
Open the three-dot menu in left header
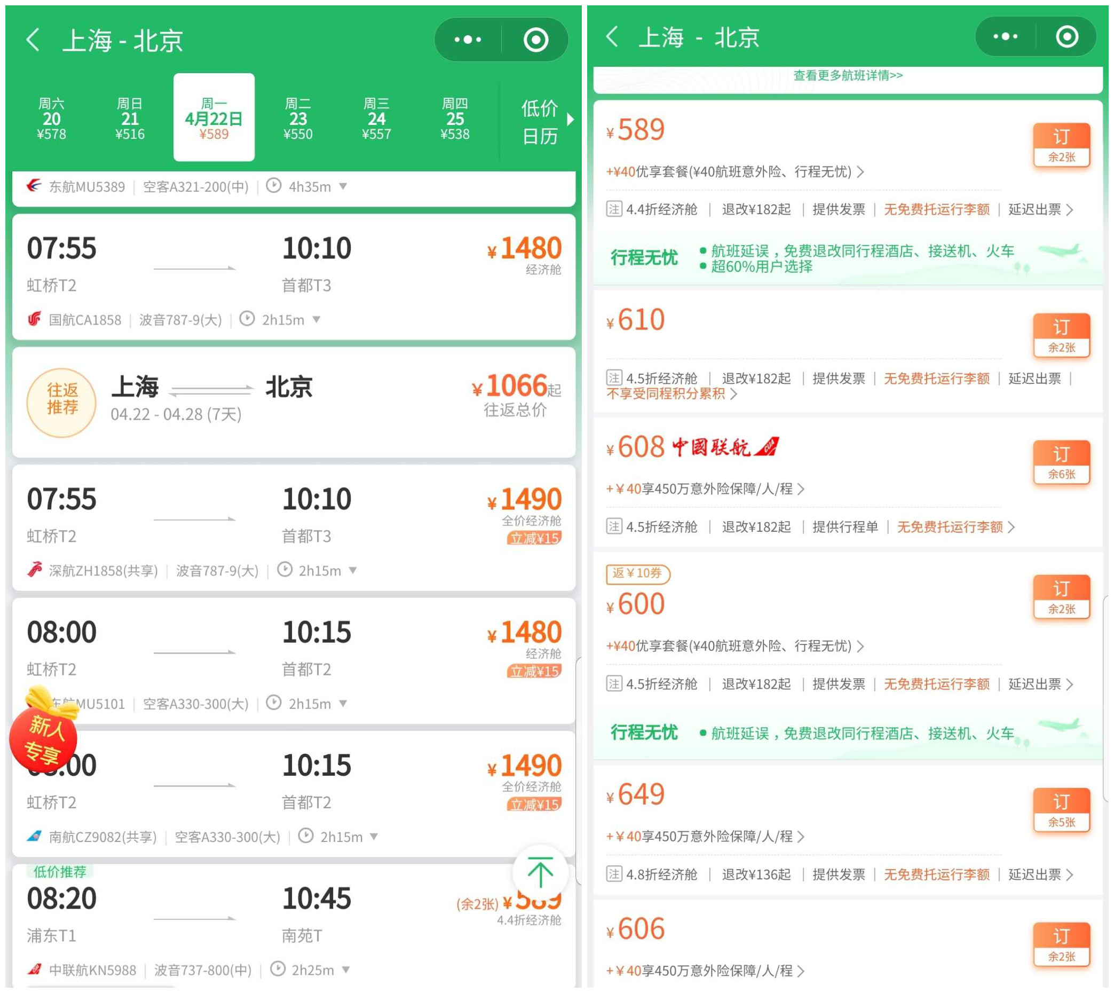coord(468,40)
